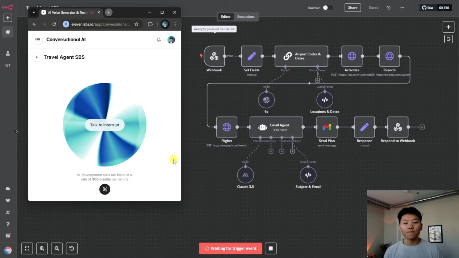
Task: Add node after Respond to Webhook
Action: click(x=422, y=127)
